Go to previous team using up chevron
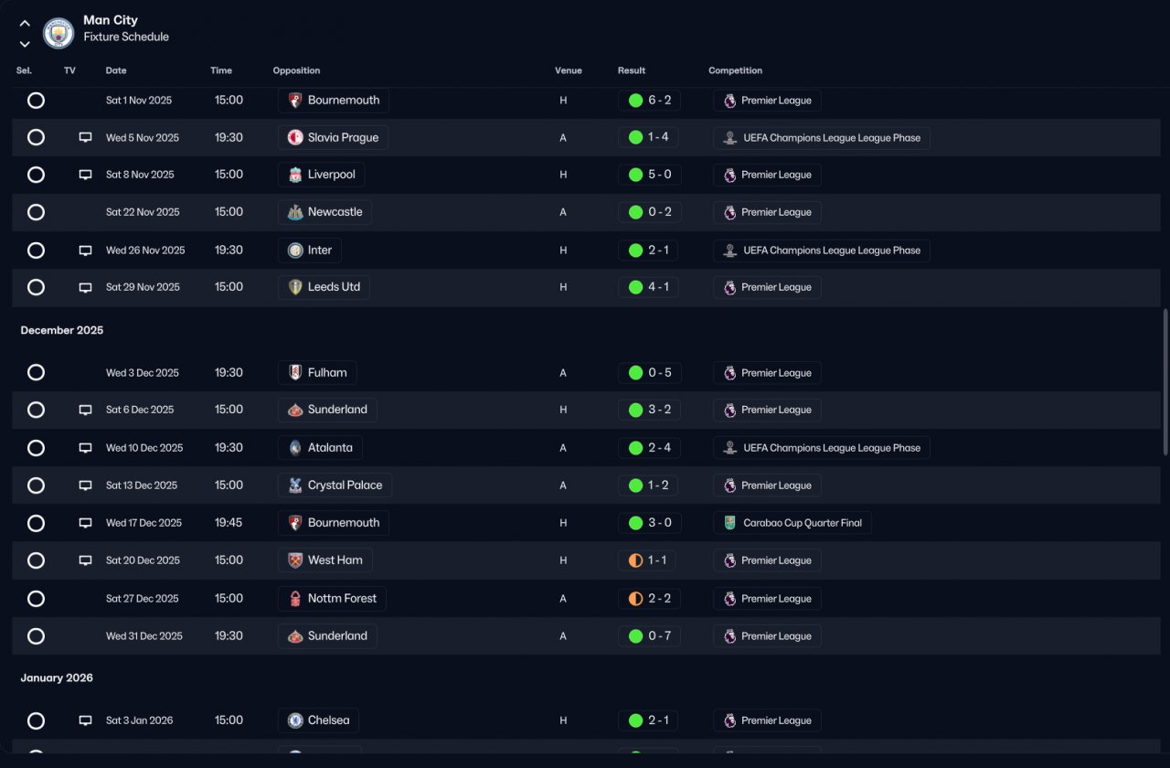The width and height of the screenshot is (1170, 768). click(25, 24)
